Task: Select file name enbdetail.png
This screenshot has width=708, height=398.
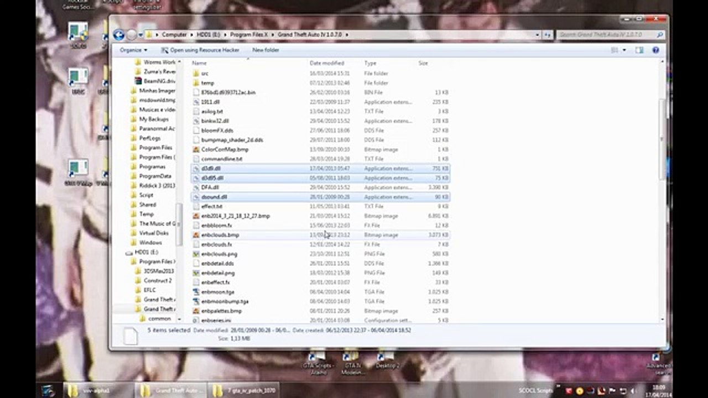Action: (218, 273)
